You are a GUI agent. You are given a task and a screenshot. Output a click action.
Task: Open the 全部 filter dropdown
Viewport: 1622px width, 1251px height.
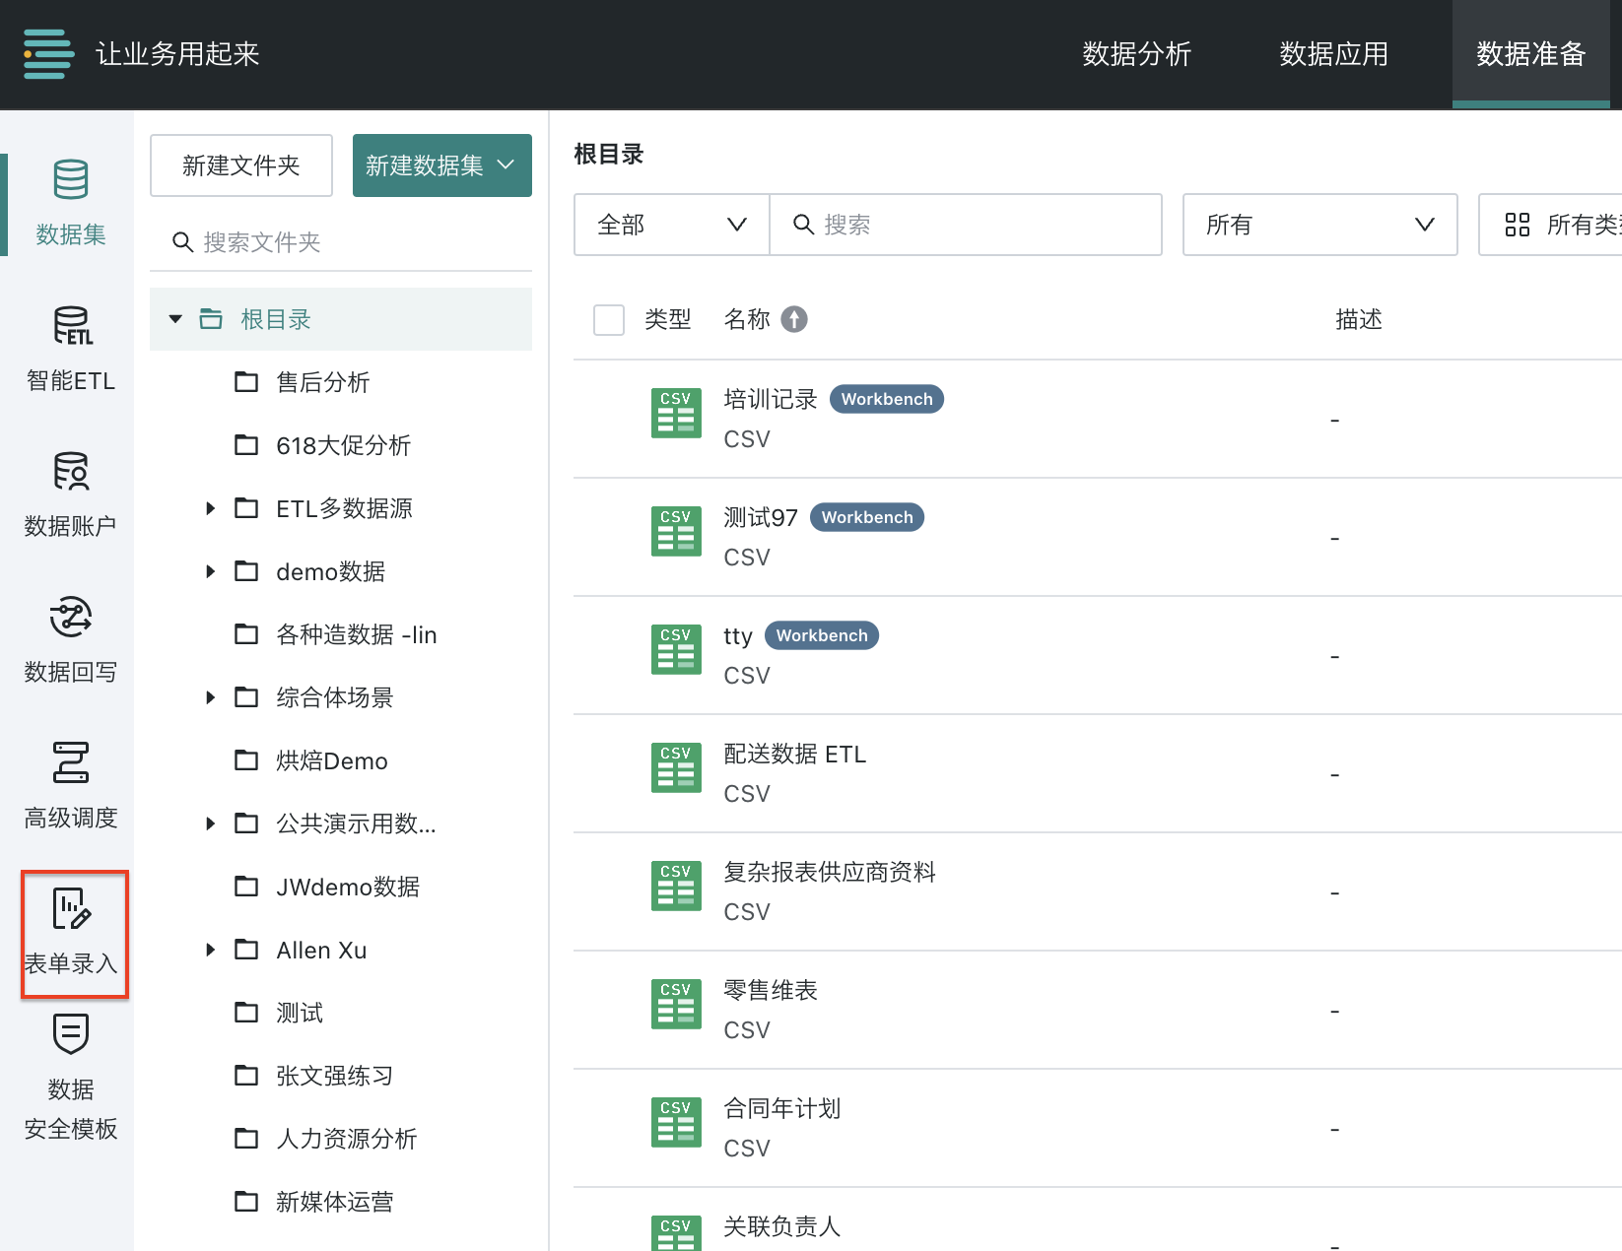(x=672, y=225)
